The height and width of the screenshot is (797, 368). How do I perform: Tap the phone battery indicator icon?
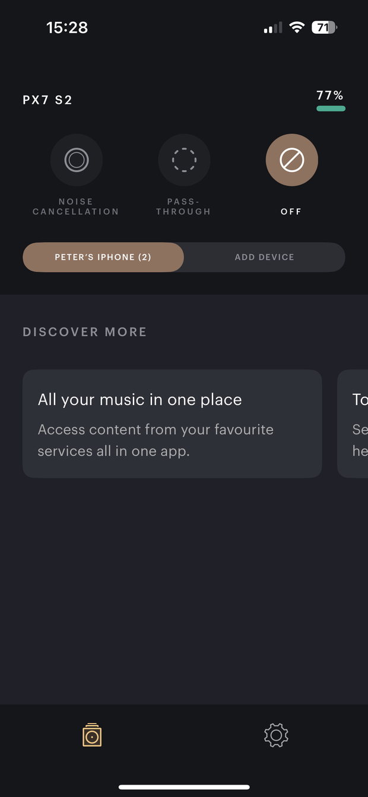pyautogui.click(x=324, y=27)
